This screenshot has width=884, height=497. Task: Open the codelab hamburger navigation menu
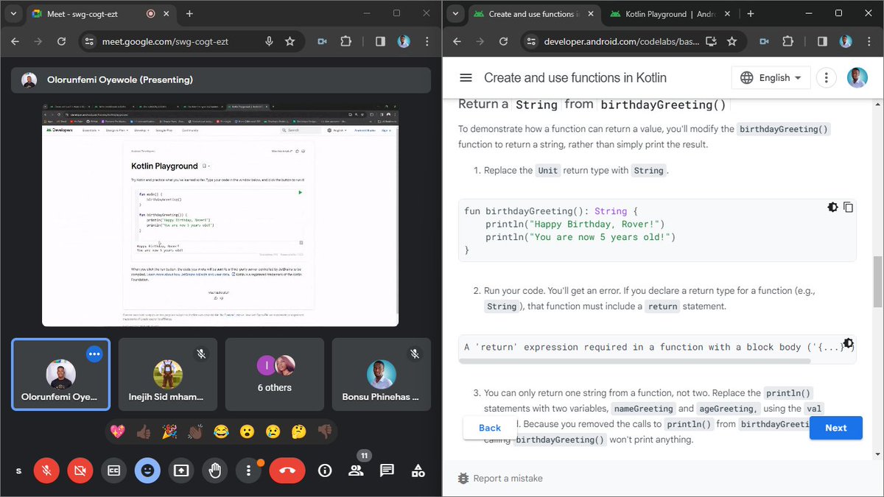tap(466, 77)
